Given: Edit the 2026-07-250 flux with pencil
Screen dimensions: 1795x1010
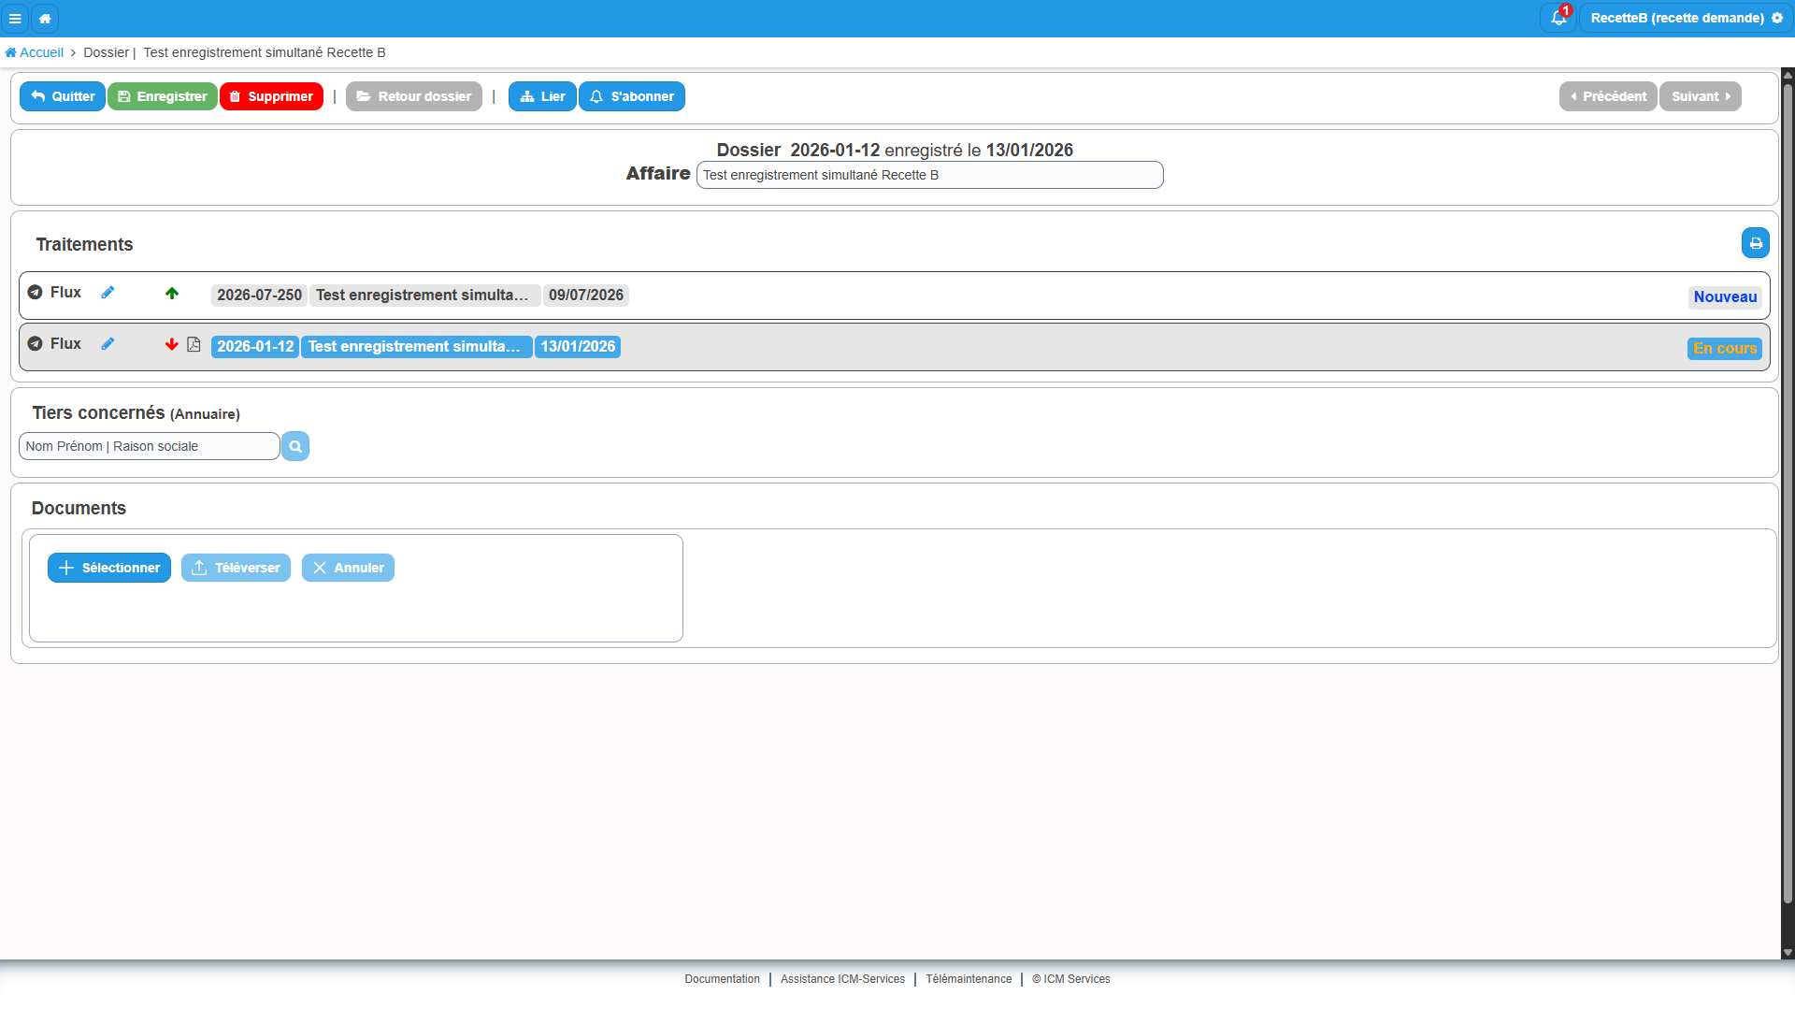Looking at the screenshot, I should click(x=108, y=293).
